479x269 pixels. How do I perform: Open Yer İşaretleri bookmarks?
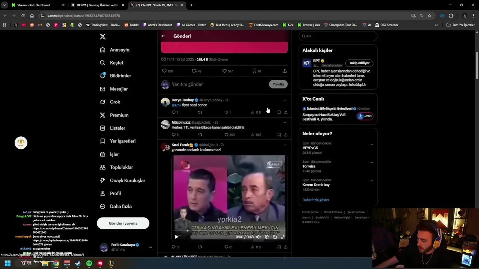tap(118, 141)
